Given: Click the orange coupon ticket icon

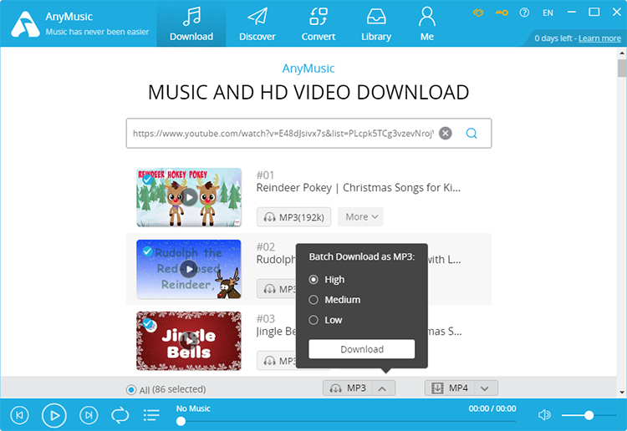Looking at the screenshot, I should (x=478, y=13).
